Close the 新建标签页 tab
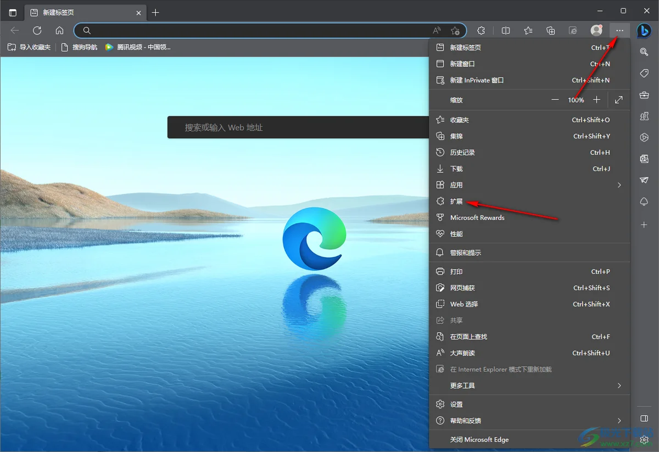659x452 pixels. pyautogui.click(x=138, y=12)
